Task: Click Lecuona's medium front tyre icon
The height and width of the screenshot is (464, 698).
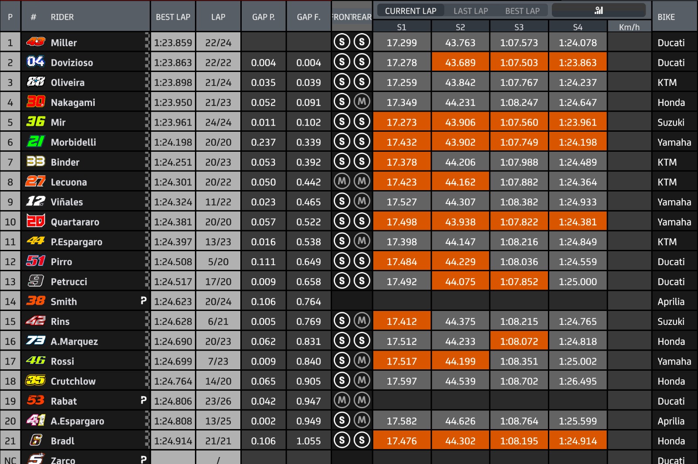Action: tap(342, 181)
